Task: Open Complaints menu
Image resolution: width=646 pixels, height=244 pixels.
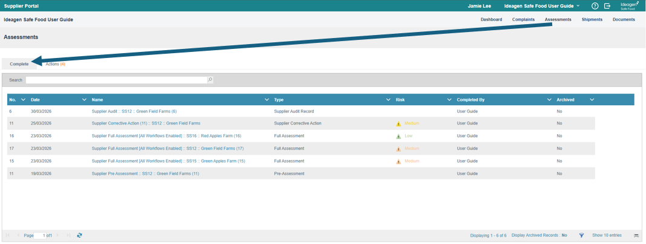Action: 523,19
